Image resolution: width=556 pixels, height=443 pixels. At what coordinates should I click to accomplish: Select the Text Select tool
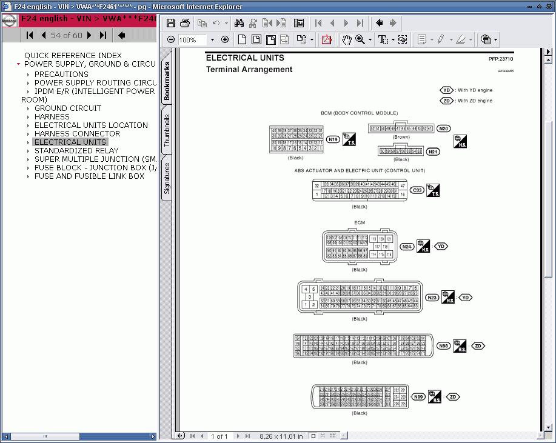click(x=383, y=39)
